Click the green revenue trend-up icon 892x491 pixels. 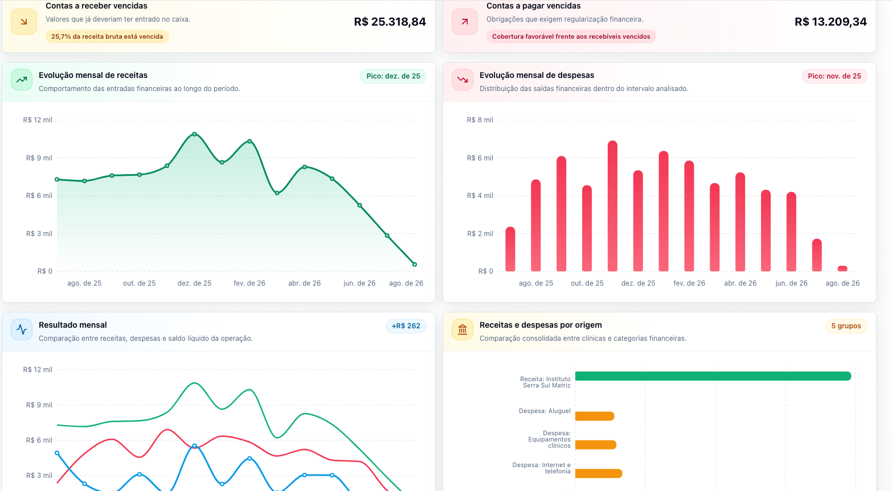point(22,80)
